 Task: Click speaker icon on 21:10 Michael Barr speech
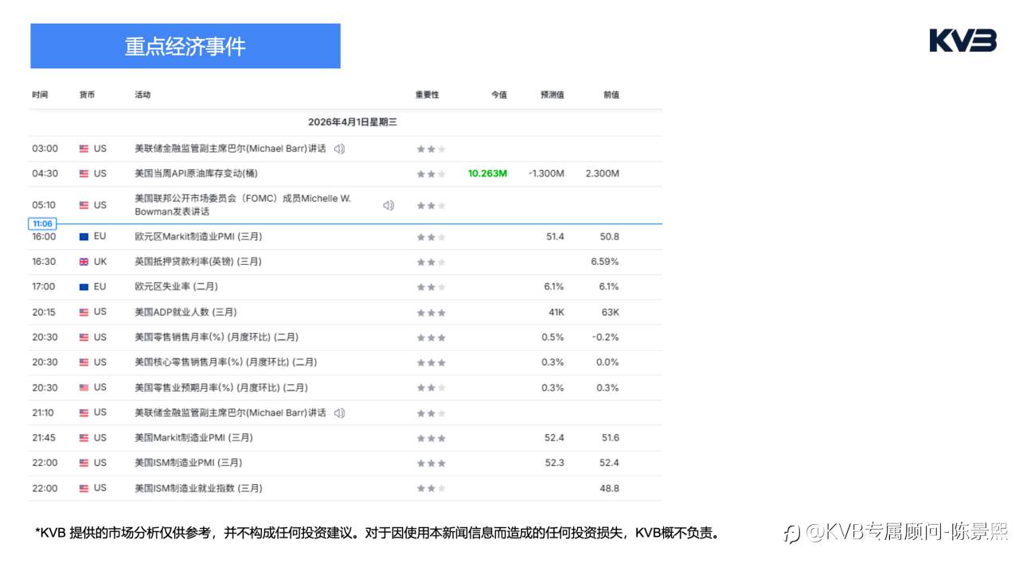point(339,413)
